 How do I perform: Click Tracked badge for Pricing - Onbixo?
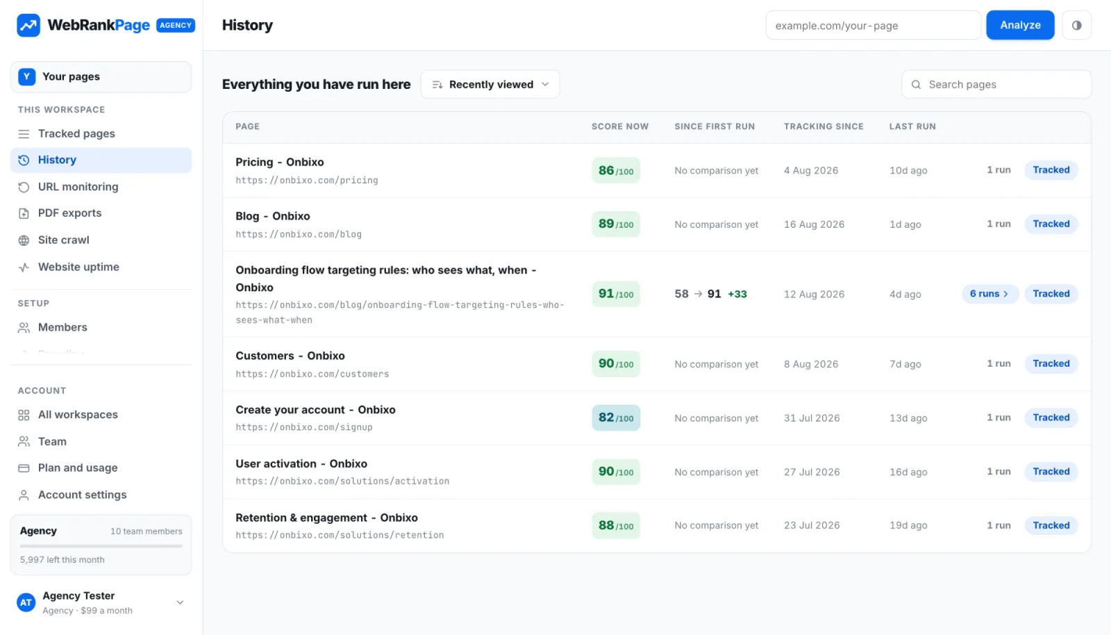[x=1051, y=170]
